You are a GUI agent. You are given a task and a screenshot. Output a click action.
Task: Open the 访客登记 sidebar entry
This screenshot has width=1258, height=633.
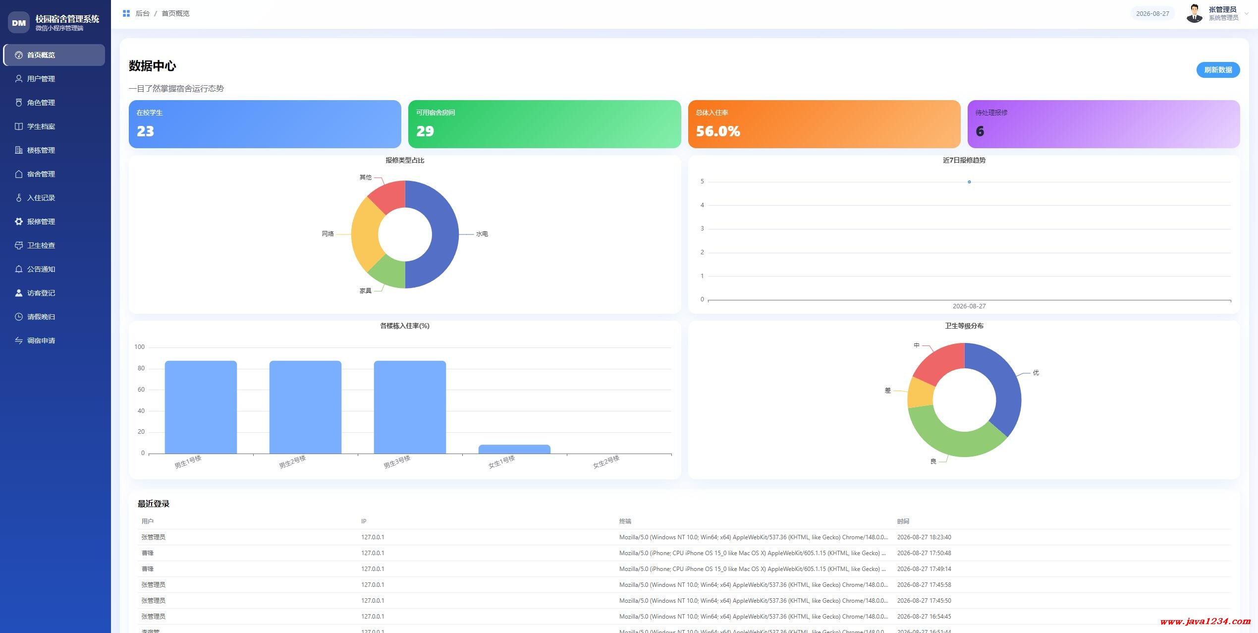tap(55, 293)
